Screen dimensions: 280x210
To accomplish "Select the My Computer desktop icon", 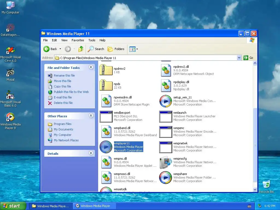I will coord(10,7).
